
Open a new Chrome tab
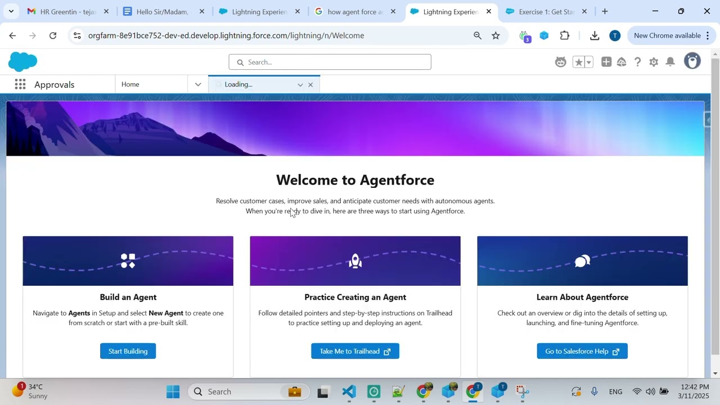605,11
